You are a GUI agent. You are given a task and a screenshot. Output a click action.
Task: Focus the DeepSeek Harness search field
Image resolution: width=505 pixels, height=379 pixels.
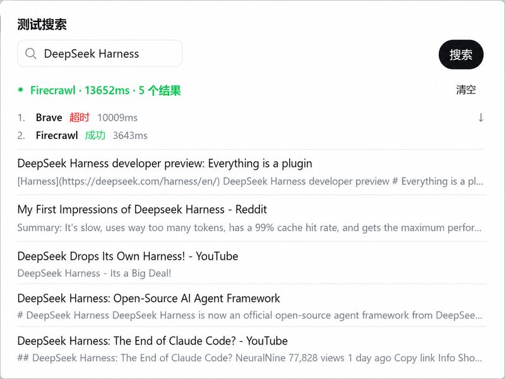pos(100,54)
